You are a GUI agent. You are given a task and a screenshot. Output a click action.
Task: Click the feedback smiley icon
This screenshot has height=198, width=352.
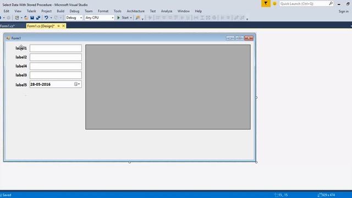[x=274, y=4]
